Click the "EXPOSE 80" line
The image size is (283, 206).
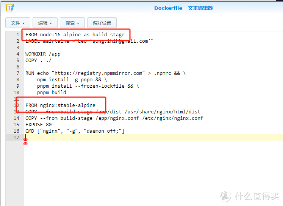[38, 125]
